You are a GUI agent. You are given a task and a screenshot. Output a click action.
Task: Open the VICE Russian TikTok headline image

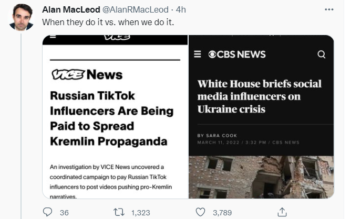tap(113, 118)
